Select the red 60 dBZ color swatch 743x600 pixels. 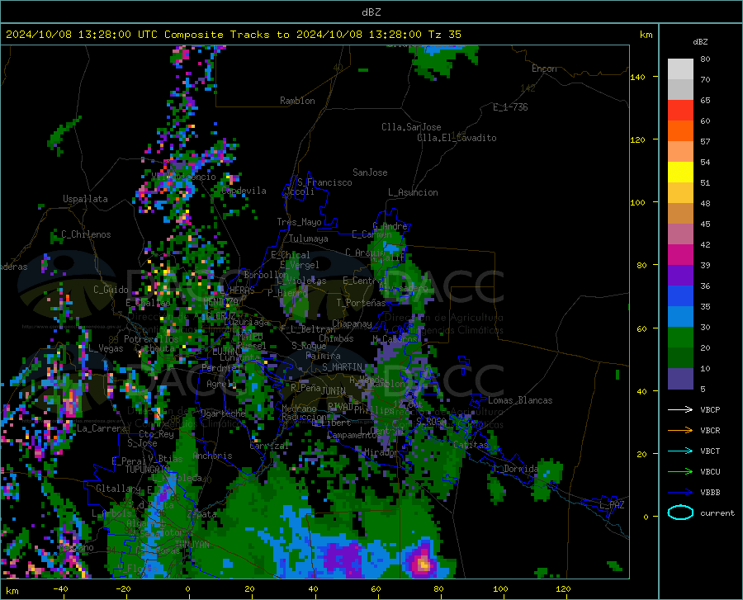(680, 111)
